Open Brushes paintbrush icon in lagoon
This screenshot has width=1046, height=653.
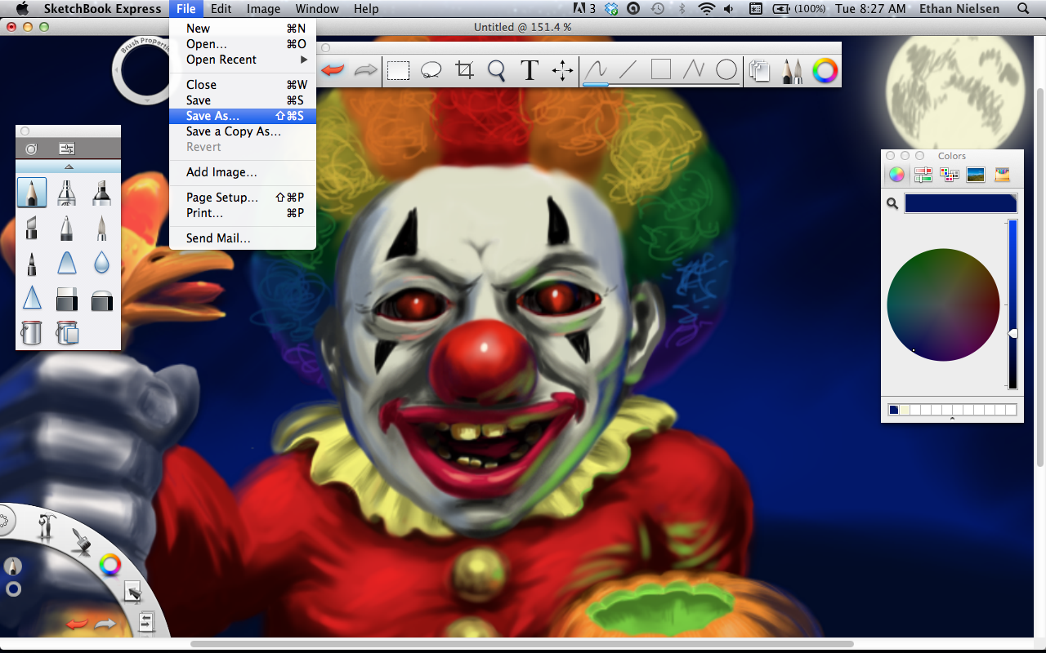pos(80,540)
